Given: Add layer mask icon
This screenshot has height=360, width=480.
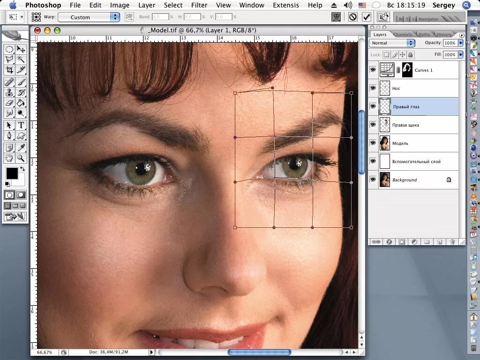Looking at the screenshot, I should (x=402, y=242).
